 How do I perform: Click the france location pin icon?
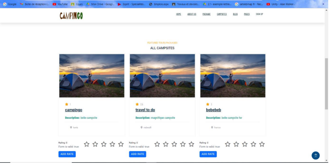click(x=212, y=127)
